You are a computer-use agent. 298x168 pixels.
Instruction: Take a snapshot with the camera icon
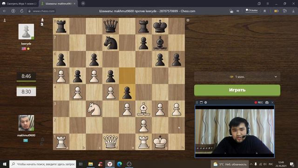coord(267,103)
